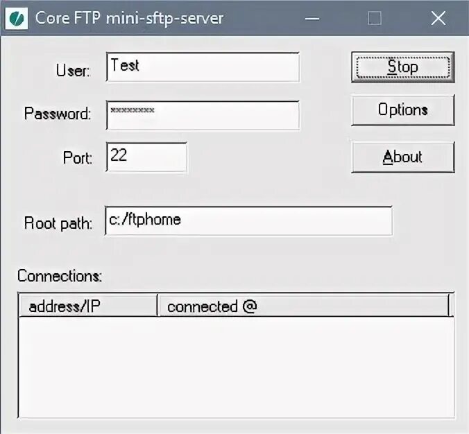The image size is (469, 434).
Task: Focus the User field containing Test
Action: 203,67
